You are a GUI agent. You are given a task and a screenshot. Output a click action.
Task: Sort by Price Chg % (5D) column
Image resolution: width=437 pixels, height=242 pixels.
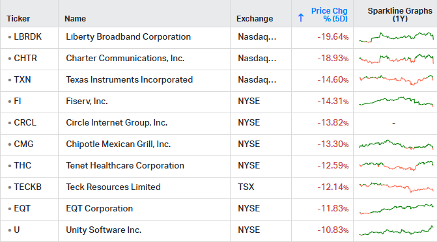330,15
